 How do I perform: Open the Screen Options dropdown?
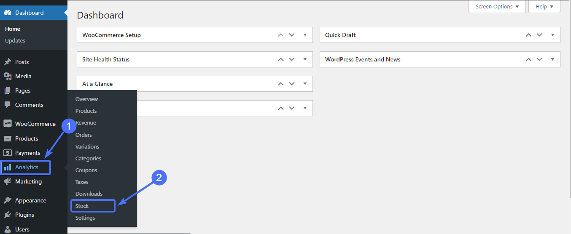point(497,7)
